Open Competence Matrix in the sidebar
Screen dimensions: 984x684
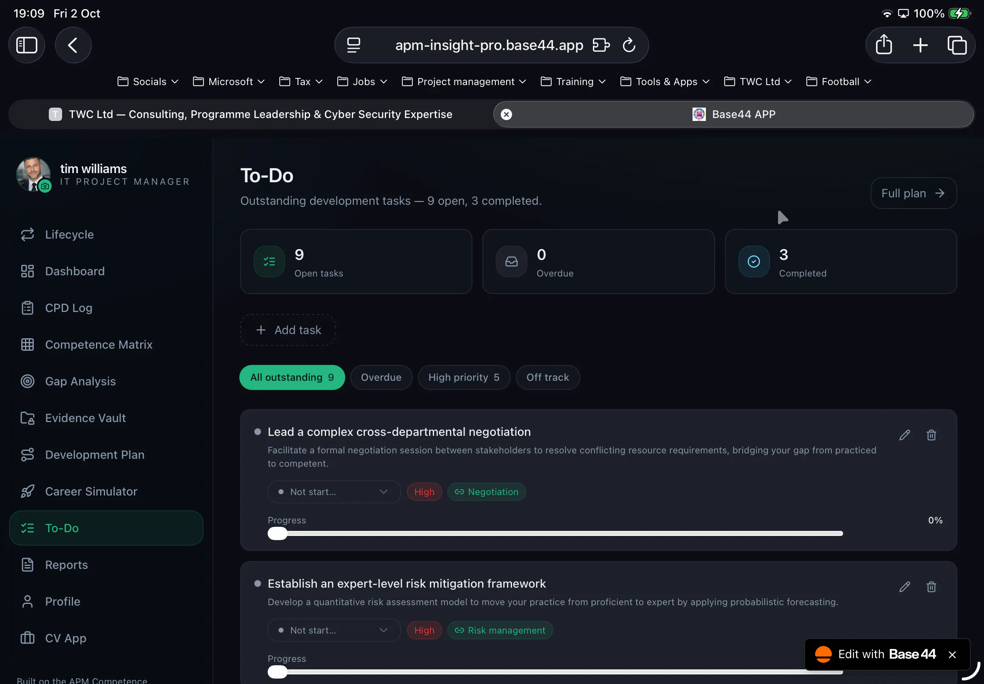click(x=106, y=345)
